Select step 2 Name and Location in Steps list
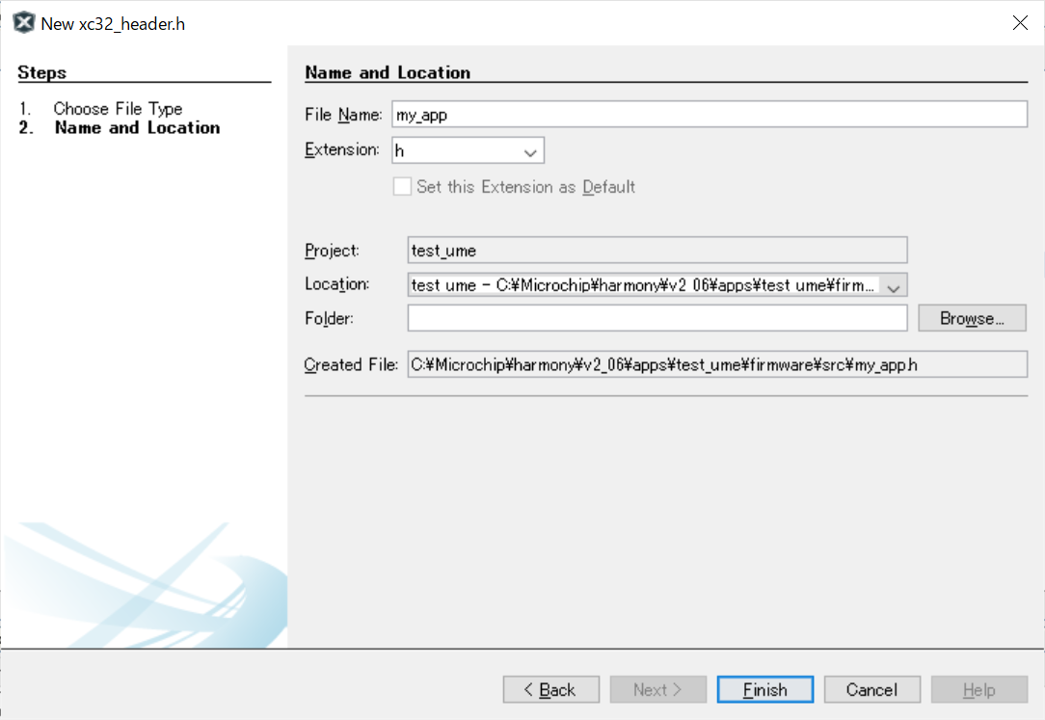The image size is (1045, 720). pyautogui.click(x=137, y=128)
